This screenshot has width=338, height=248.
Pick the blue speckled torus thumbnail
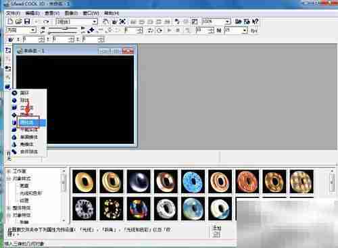pyautogui.click(x=193, y=182)
